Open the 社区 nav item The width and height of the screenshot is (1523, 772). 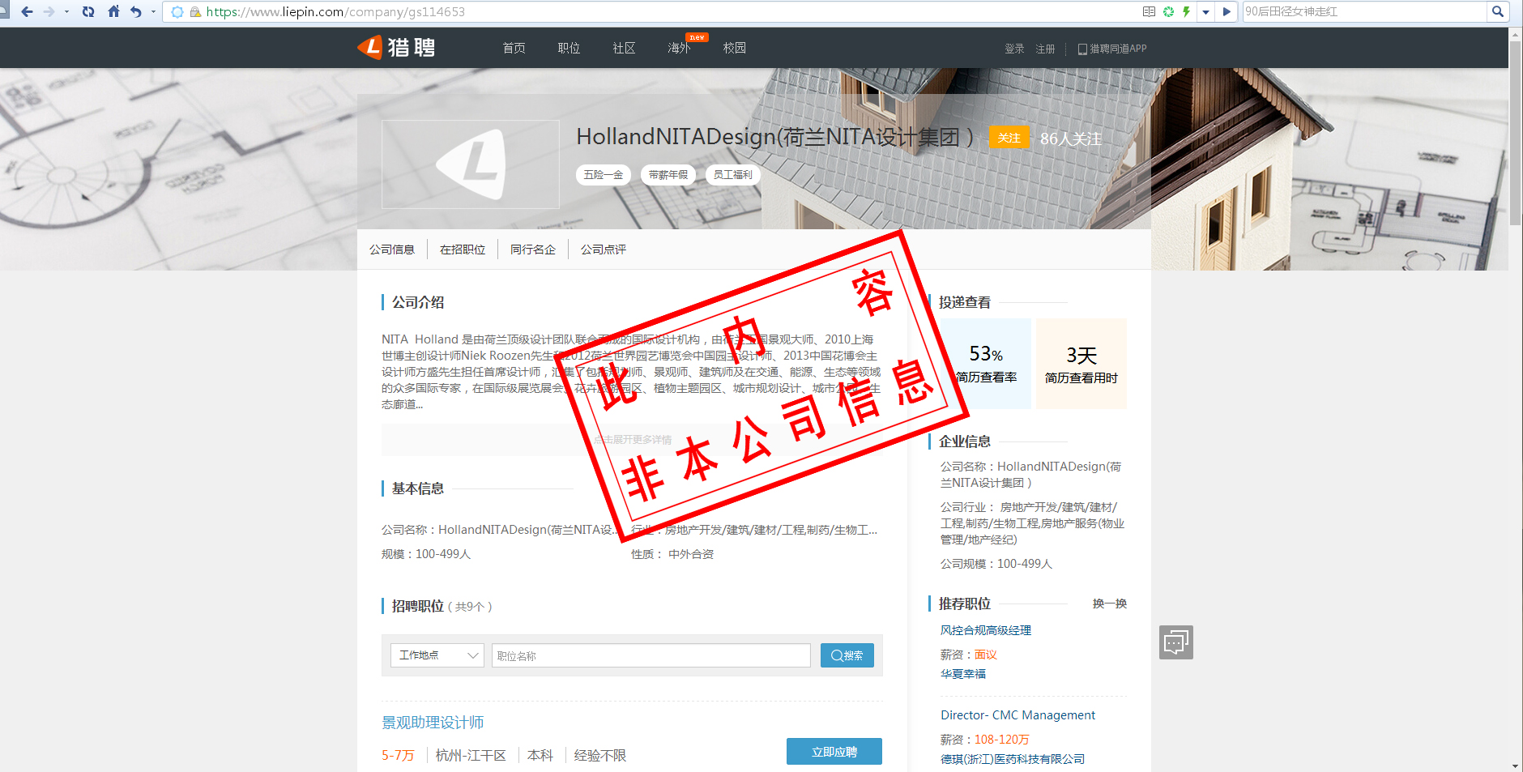click(x=624, y=48)
